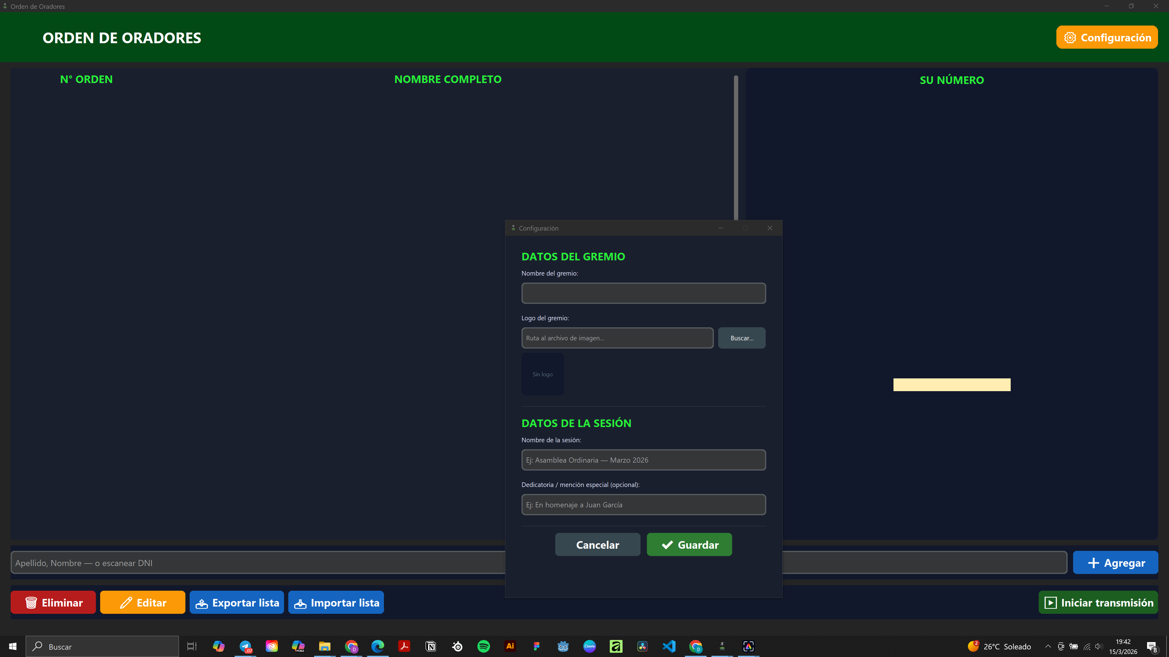This screenshot has width=1169, height=657.
Task: Click the Cancelar button
Action: 597,544
